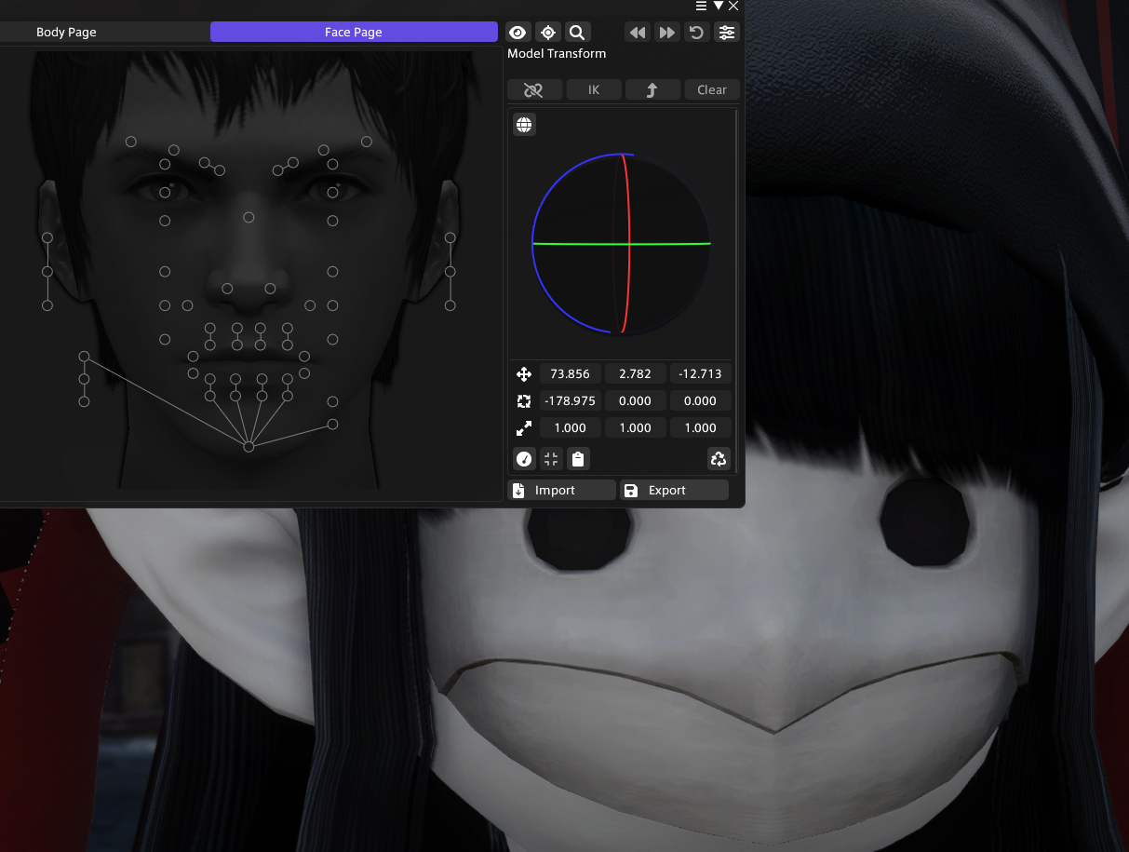1129x852 pixels.
Task: Click the fast-forward redo double-arrow icon
Action: tap(667, 33)
